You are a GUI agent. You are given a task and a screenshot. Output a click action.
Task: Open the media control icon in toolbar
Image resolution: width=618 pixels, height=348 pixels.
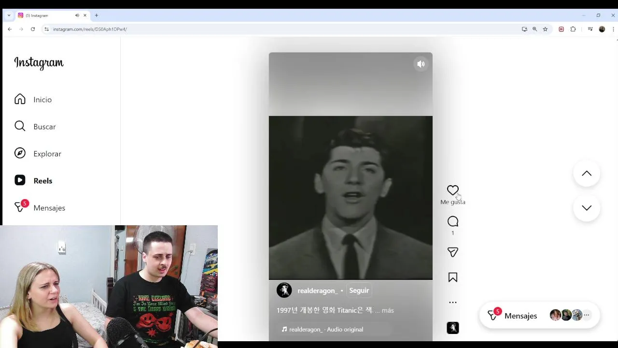coord(590,29)
